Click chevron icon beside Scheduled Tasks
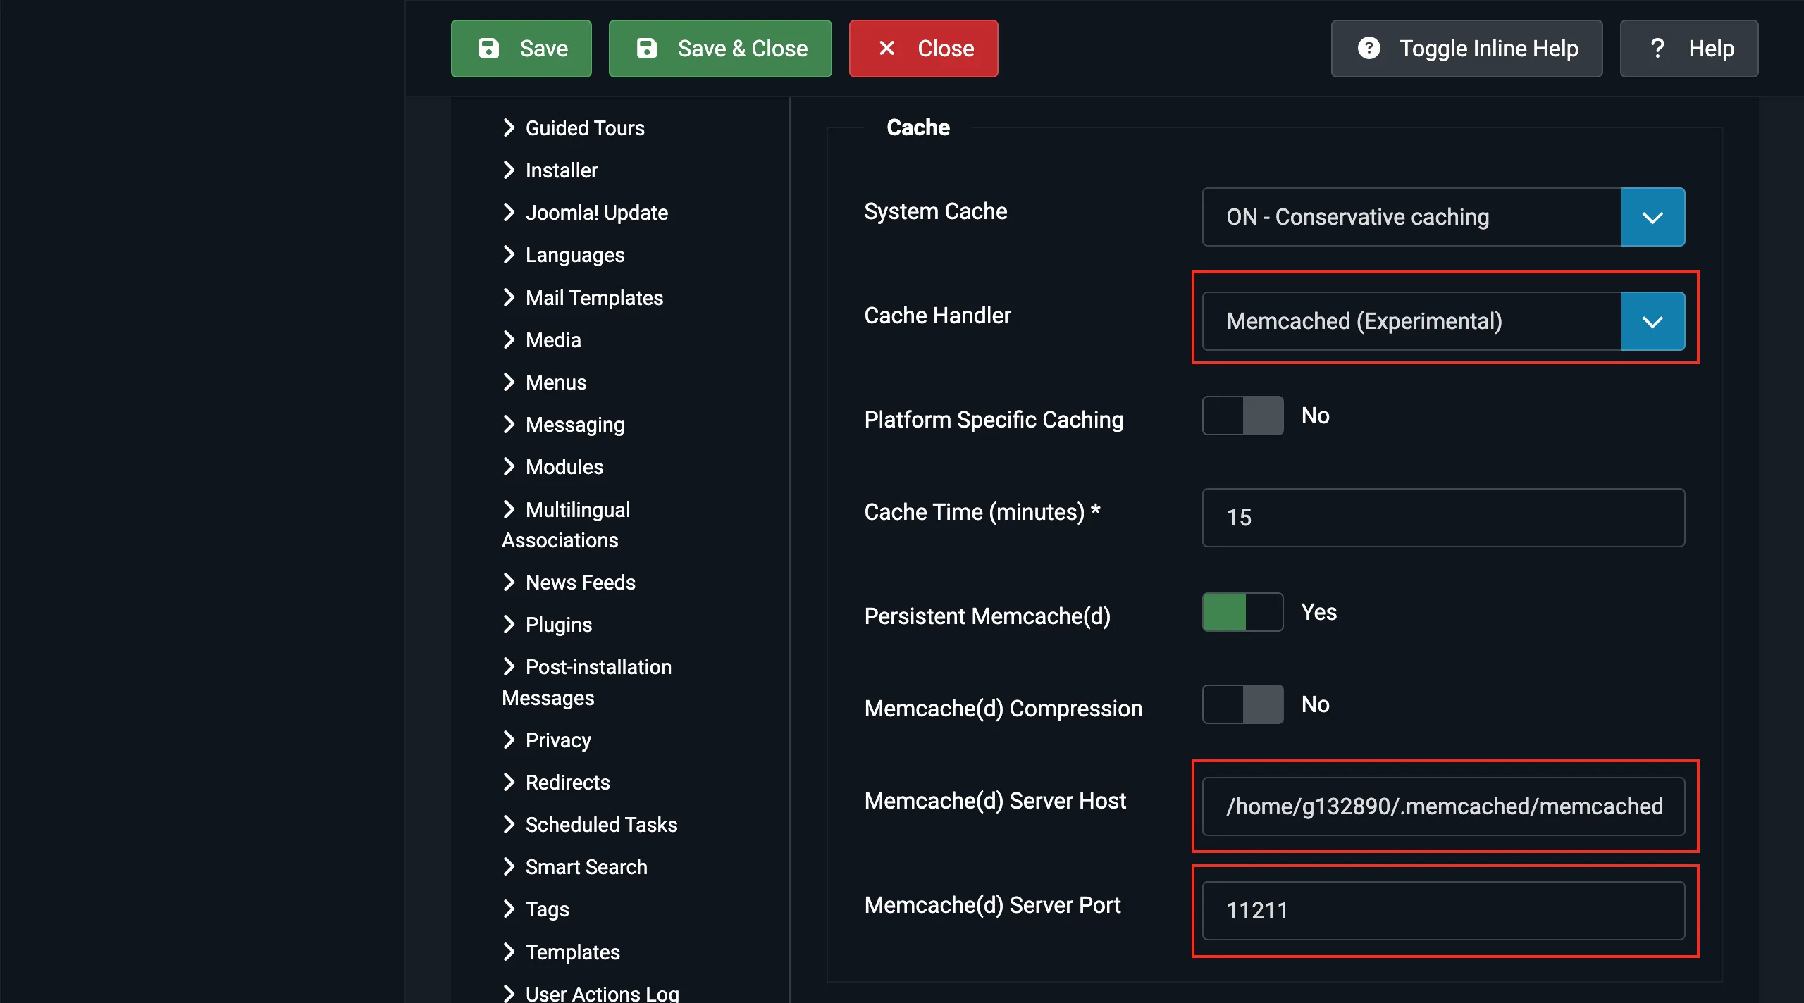The width and height of the screenshot is (1804, 1003). pos(509,824)
